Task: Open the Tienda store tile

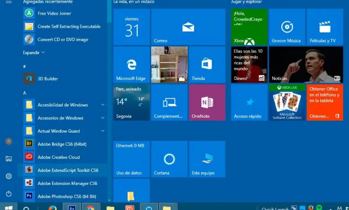Action: tap(207, 65)
